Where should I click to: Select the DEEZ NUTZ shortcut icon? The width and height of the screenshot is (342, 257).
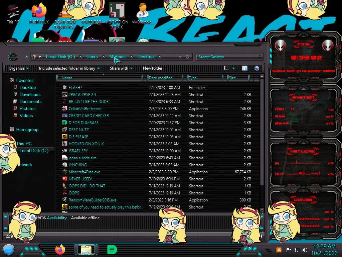coord(64,130)
